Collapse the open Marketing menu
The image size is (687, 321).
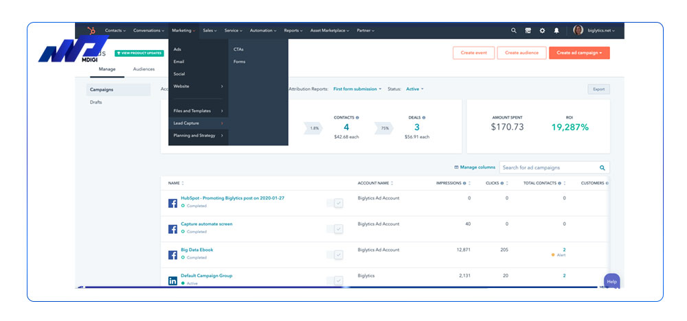tap(183, 31)
